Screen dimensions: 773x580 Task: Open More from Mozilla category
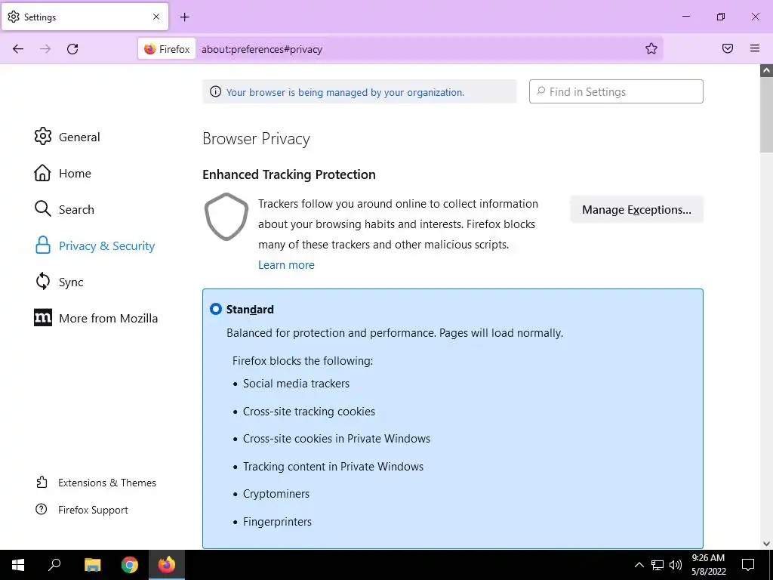[x=96, y=318]
